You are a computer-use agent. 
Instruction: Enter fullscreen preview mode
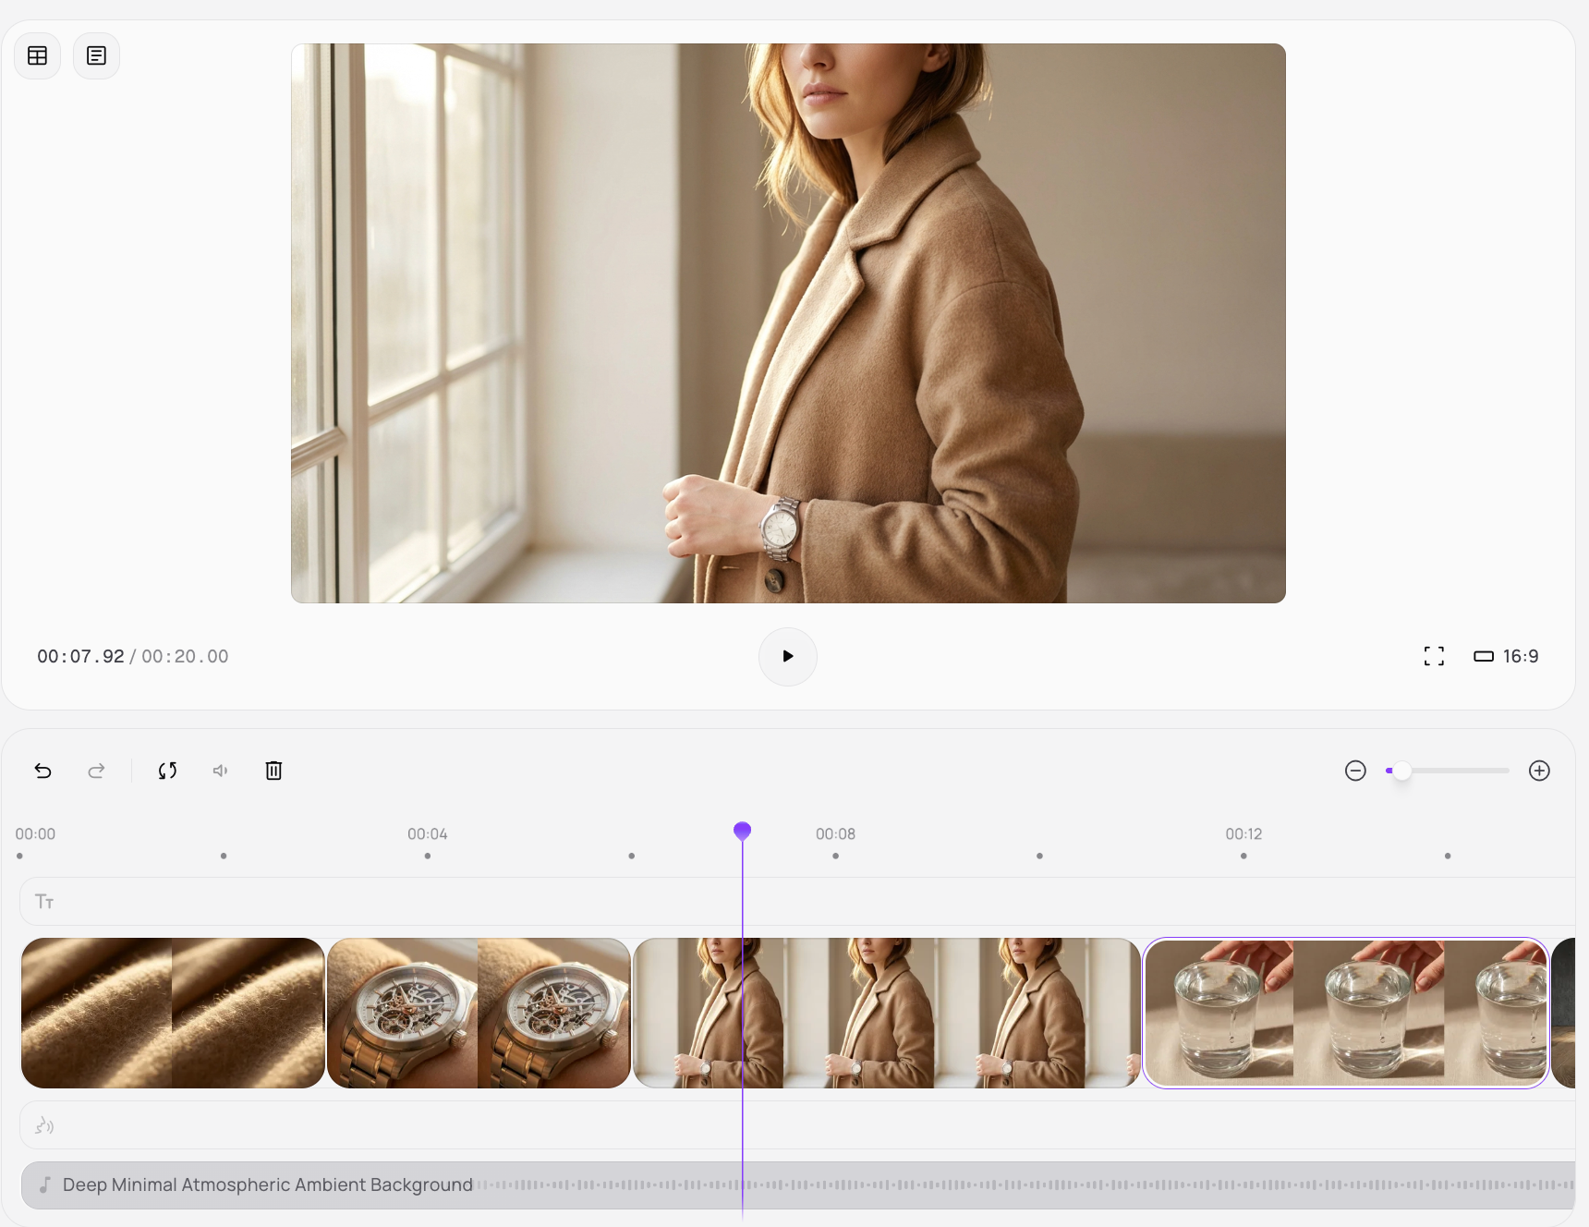pyautogui.click(x=1434, y=656)
